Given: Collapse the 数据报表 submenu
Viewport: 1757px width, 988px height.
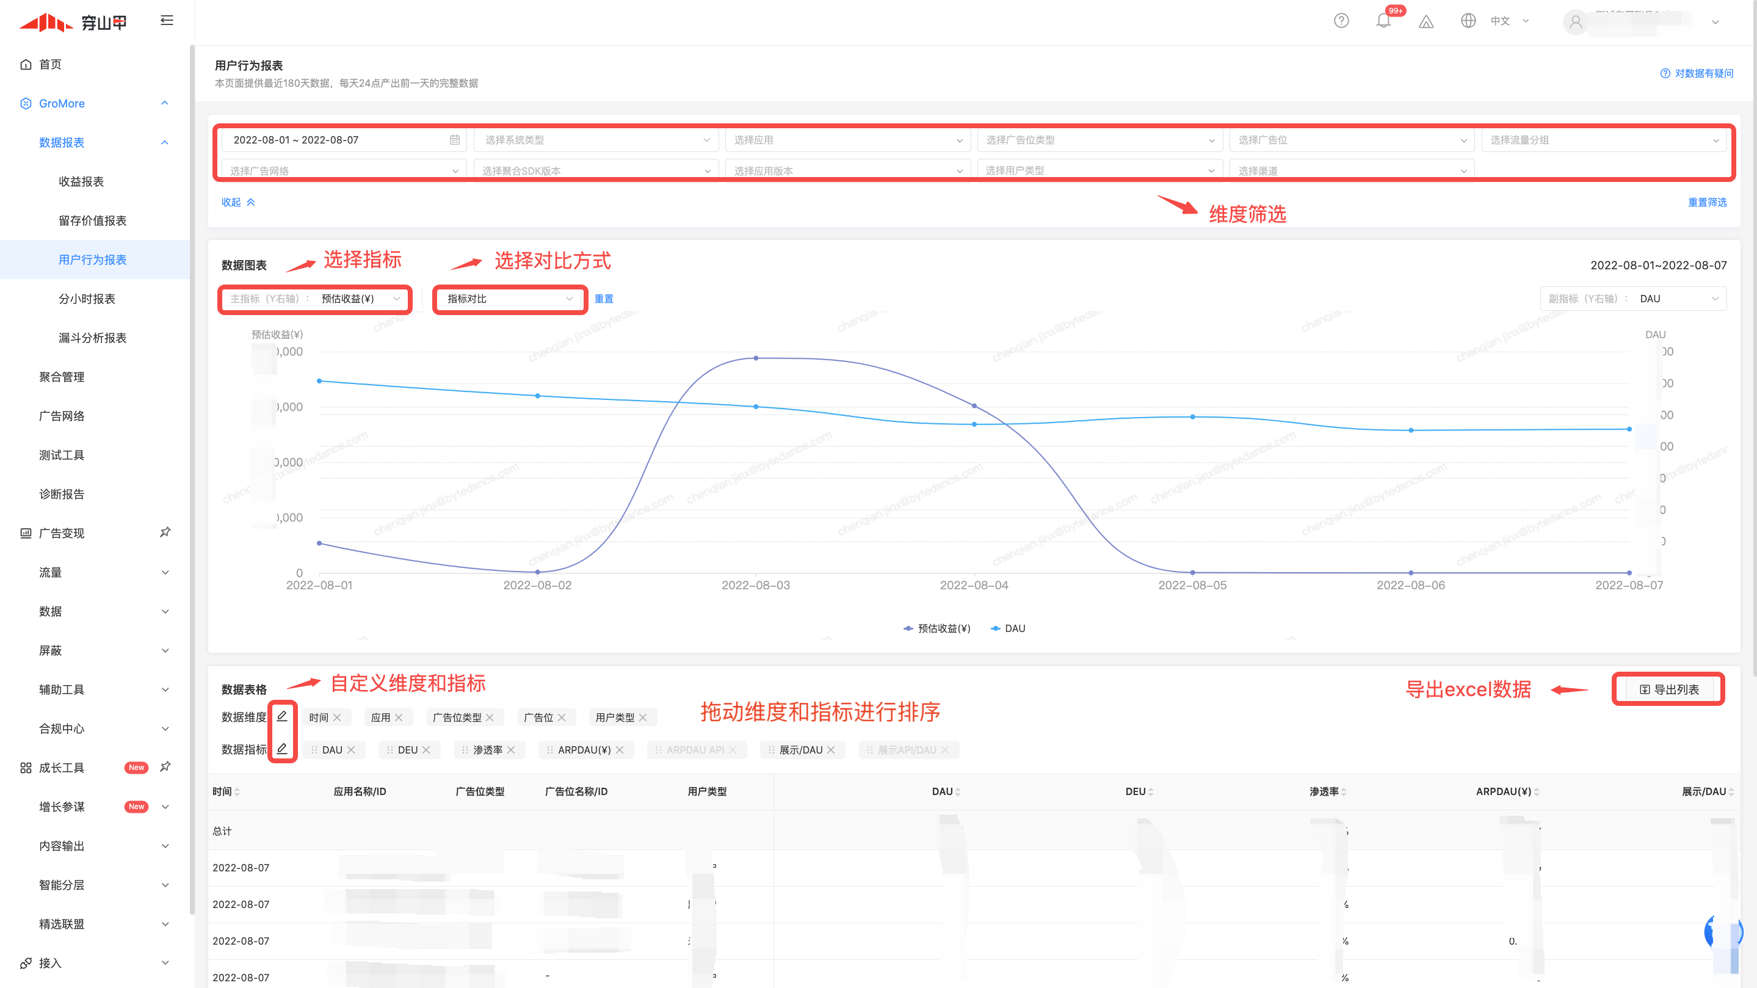Looking at the screenshot, I should coord(164,142).
